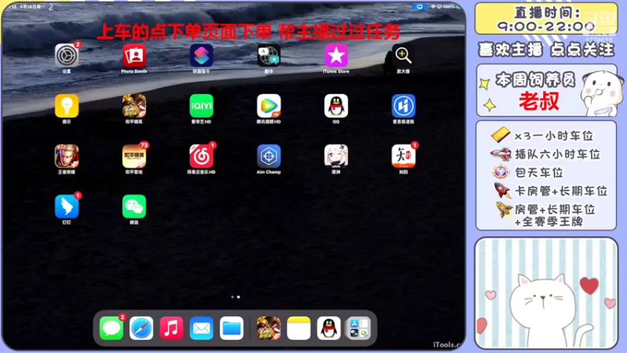Screen dimensions: 627x353
Task: Click the white cat illustration panel
Action: pos(546,293)
